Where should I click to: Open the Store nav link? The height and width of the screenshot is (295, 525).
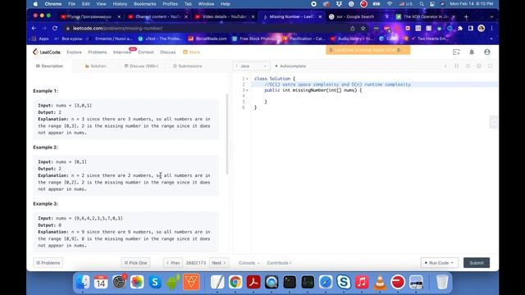click(191, 52)
